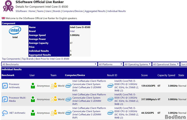Click the .NET Arithmetic cloud icon
Viewport: 187px width, 120px height.
click(x=5, y=113)
